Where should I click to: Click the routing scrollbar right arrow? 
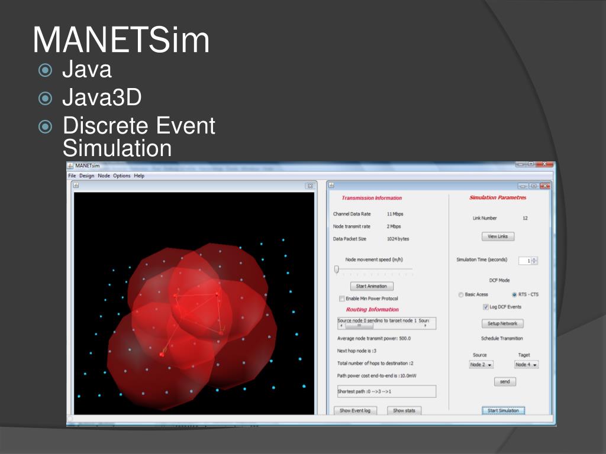(x=425, y=326)
